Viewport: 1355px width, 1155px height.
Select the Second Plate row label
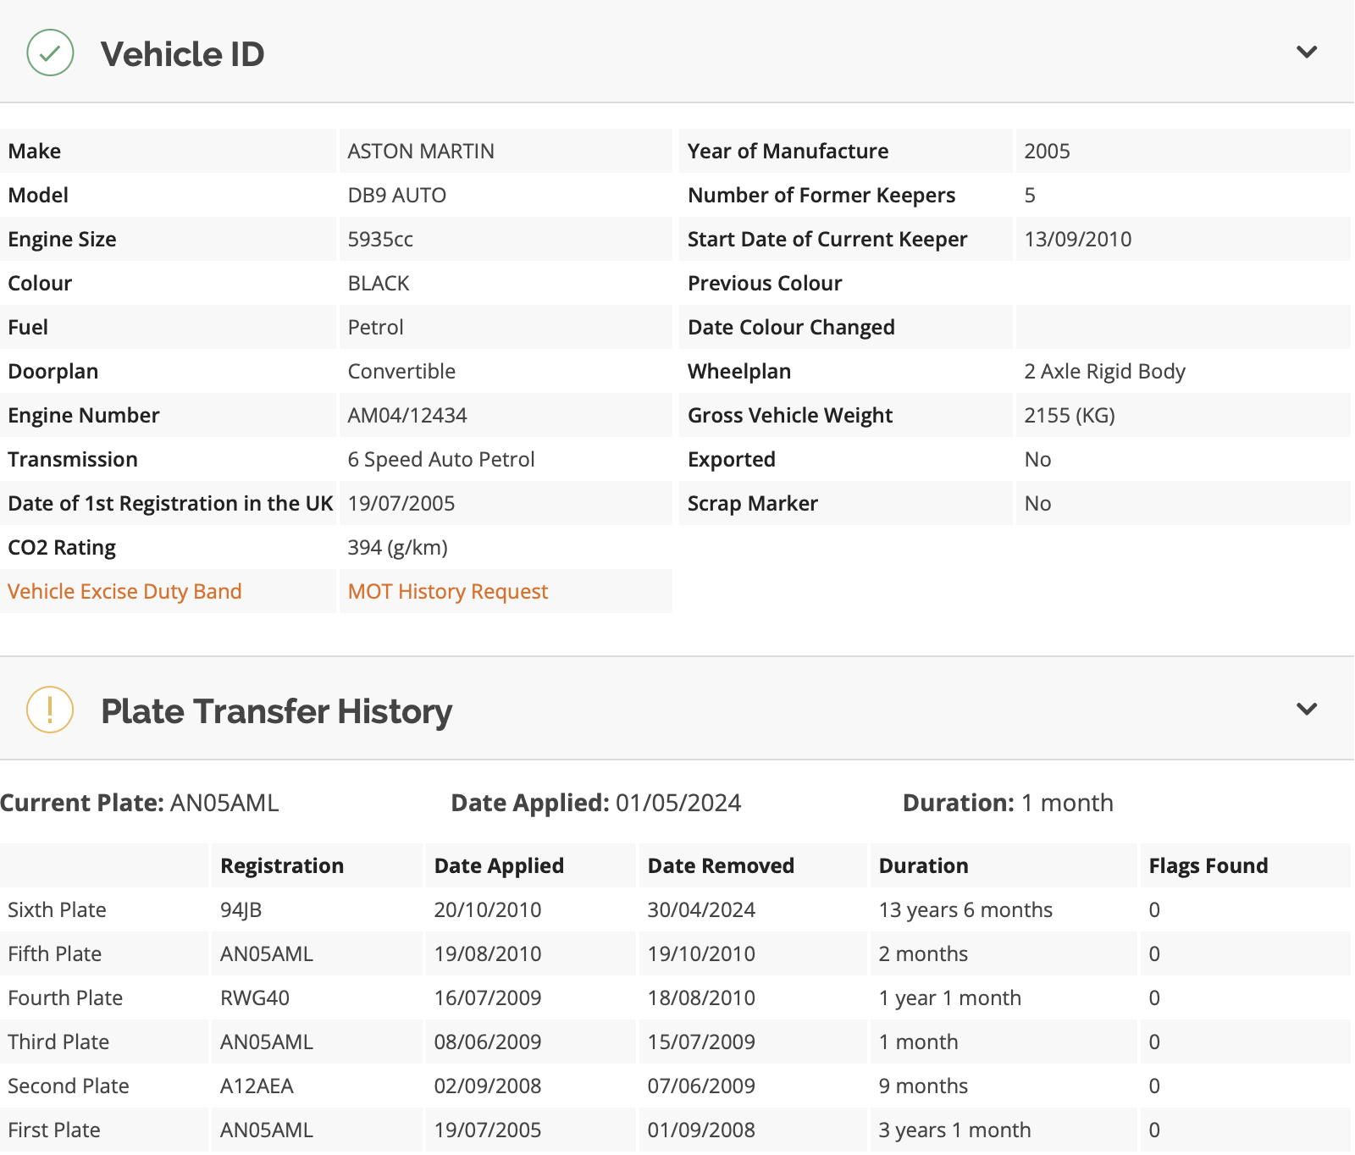pyautogui.click(x=69, y=1086)
